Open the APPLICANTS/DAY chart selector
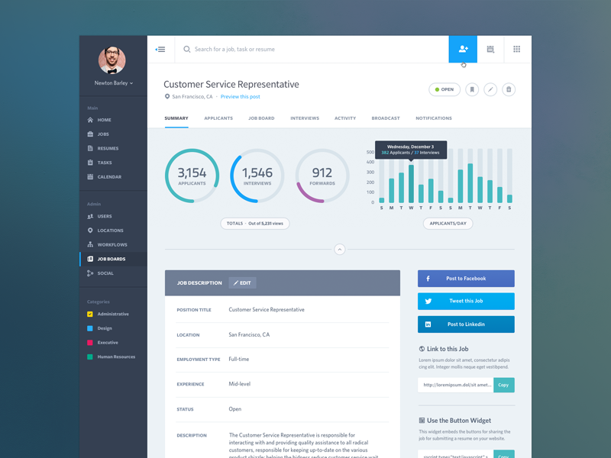 pos(448,224)
